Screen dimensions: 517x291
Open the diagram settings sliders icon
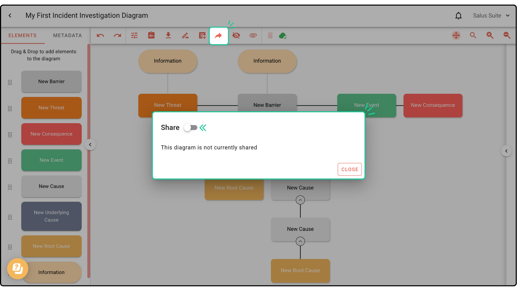(x=134, y=36)
